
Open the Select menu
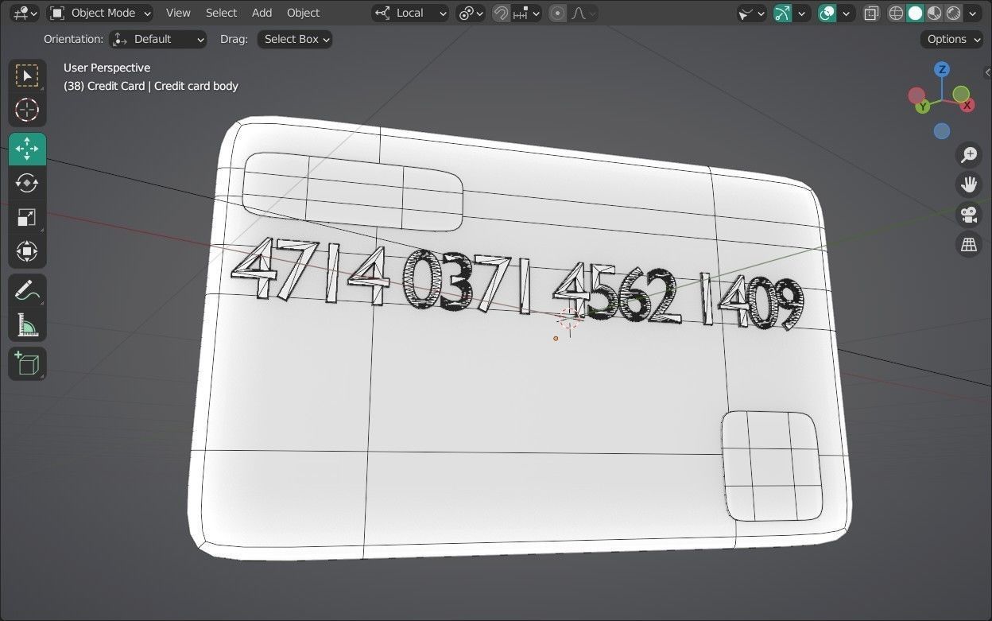(221, 13)
